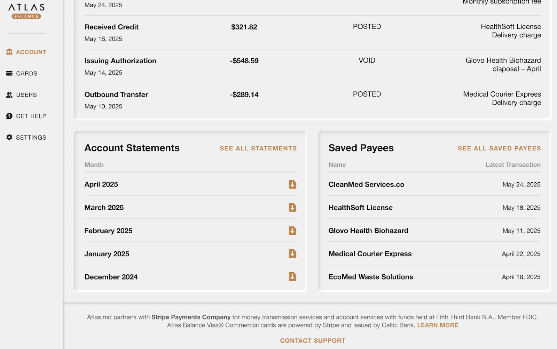Open SEE ALL STATEMENTS
The width and height of the screenshot is (557, 349).
point(258,148)
